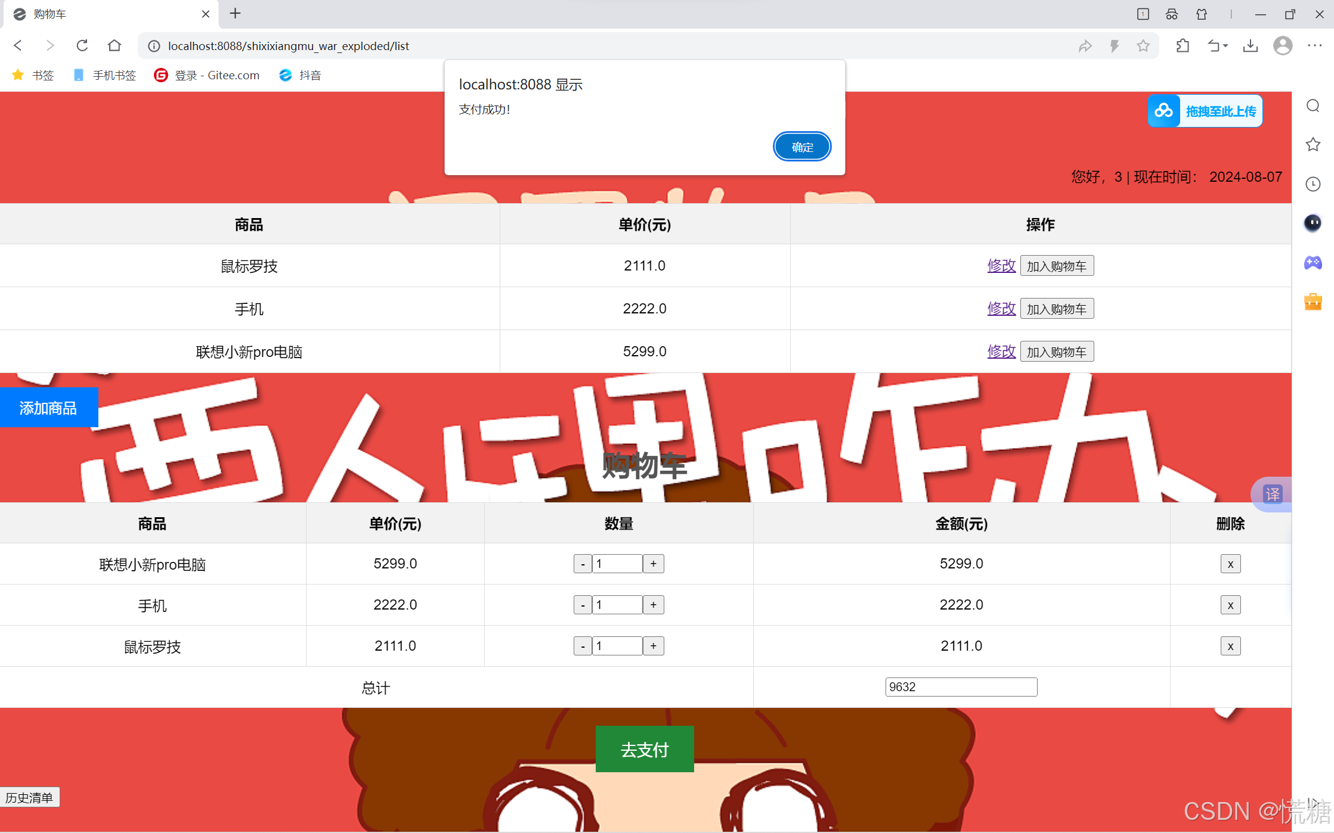Open sidebar history clock icon
The image size is (1334, 833).
[1313, 184]
